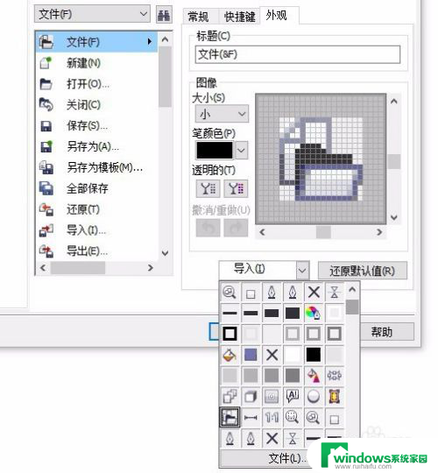The height and width of the screenshot is (473, 438).
Task: Open the 文件(F) category dropdown
Action: 92,14
